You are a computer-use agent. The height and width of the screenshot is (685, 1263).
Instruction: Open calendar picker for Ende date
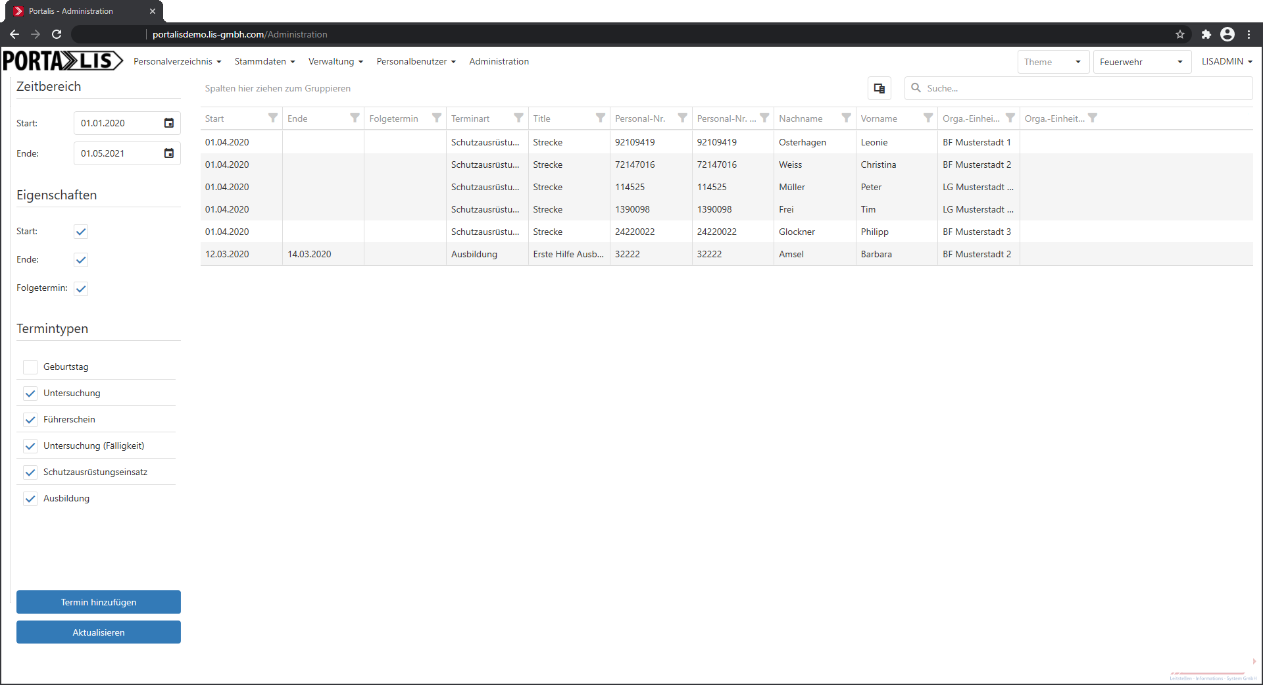pyautogui.click(x=168, y=153)
